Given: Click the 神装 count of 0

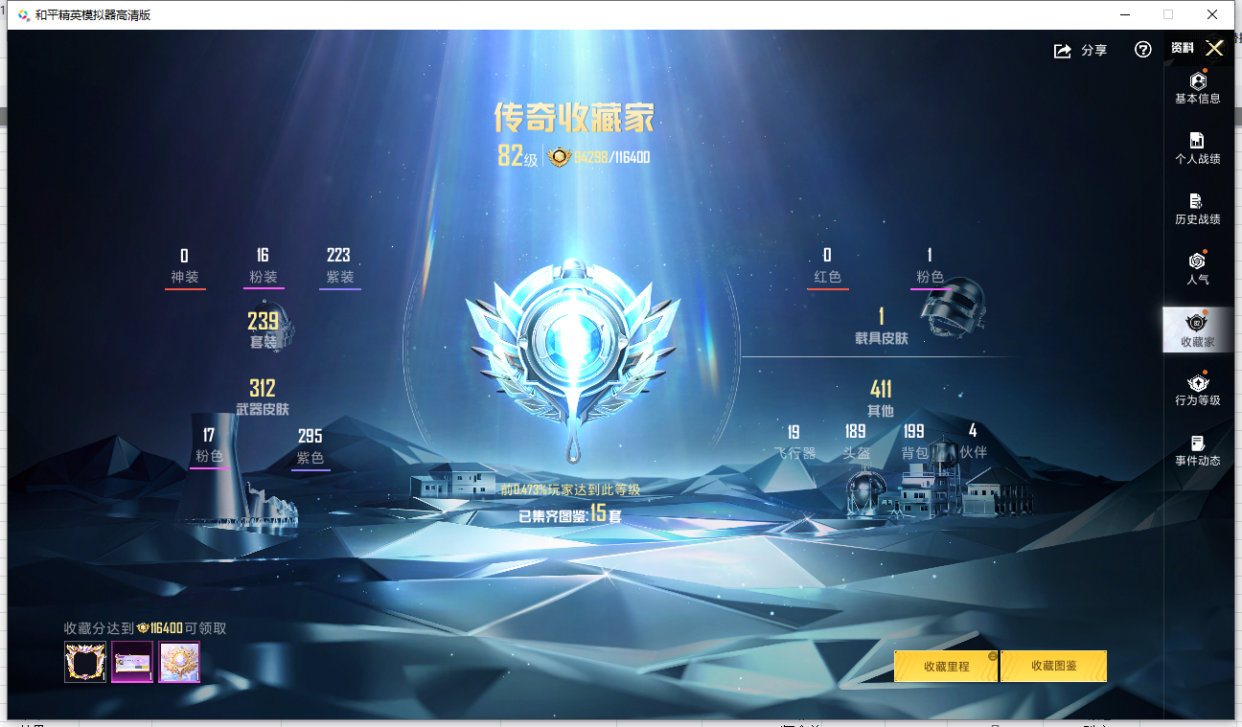Looking at the screenshot, I should [184, 256].
